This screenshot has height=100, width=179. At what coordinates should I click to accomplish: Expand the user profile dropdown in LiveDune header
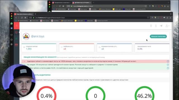click(167, 26)
